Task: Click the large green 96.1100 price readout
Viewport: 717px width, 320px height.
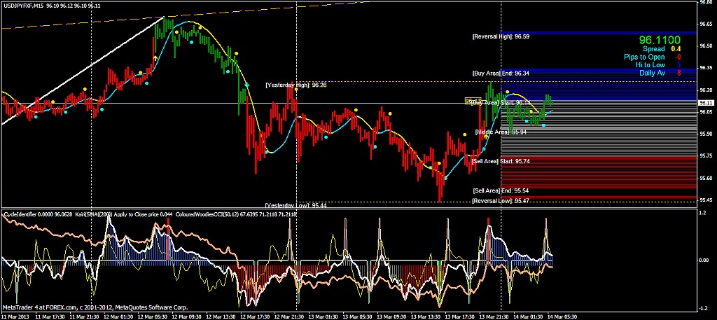Action: pos(660,40)
